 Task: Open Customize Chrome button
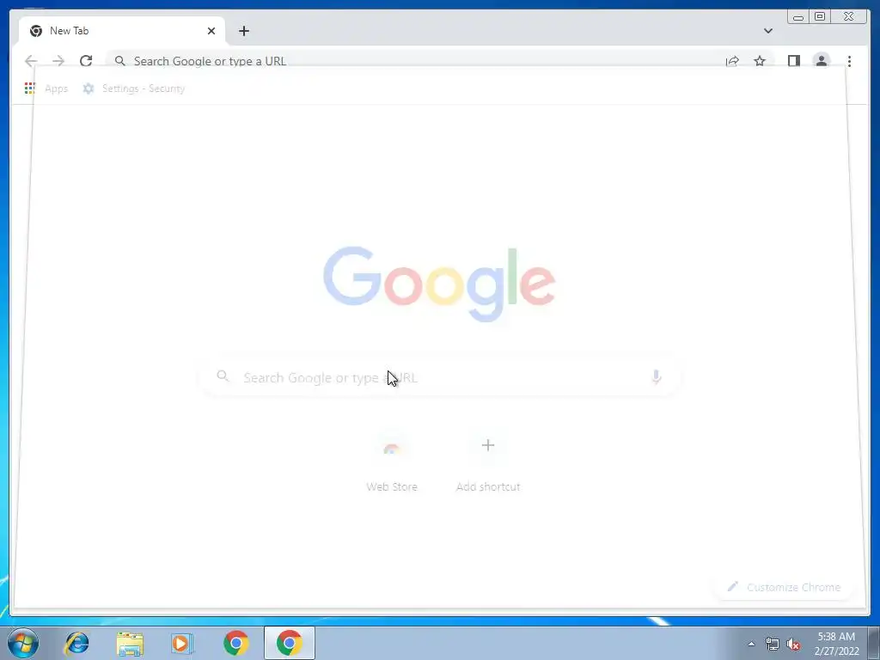pyautogui.click(x=784, y=587)
